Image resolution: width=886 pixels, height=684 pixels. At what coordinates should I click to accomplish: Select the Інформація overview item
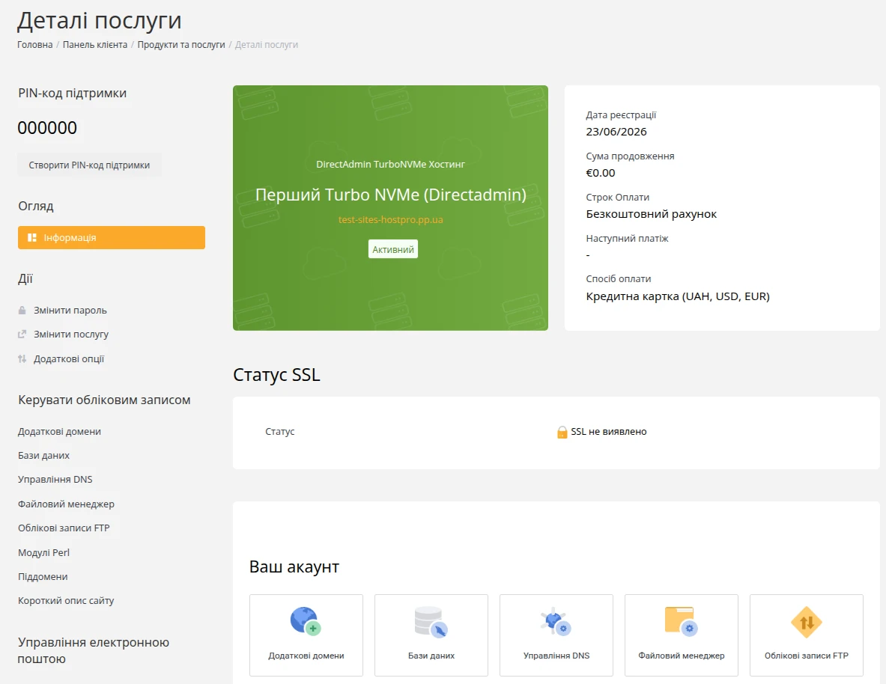pos(112,238)
